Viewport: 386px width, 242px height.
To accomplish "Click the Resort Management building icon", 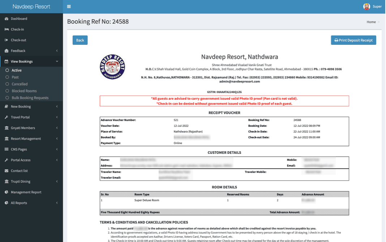I will pyautogui.click(x=7, y=139).
